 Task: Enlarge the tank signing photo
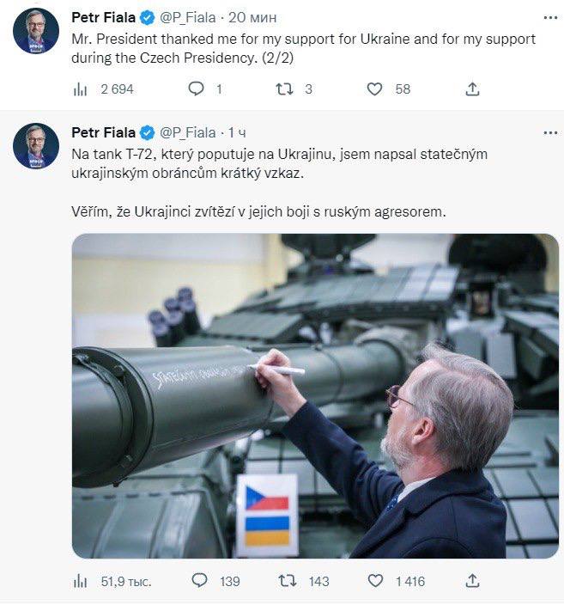[315, 395]
